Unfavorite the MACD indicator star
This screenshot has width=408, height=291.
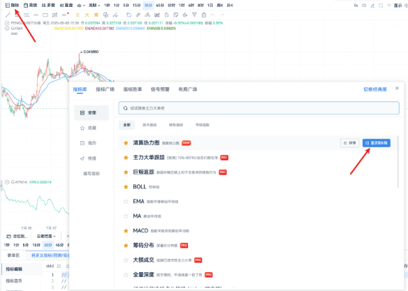click(126, 231)
